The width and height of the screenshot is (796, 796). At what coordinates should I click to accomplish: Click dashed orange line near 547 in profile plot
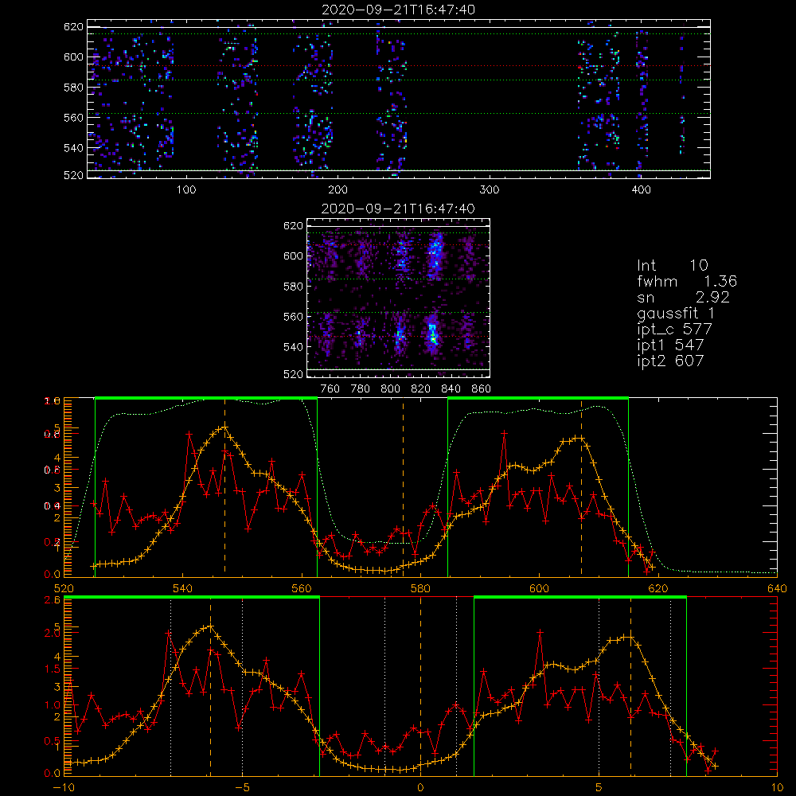225,487
